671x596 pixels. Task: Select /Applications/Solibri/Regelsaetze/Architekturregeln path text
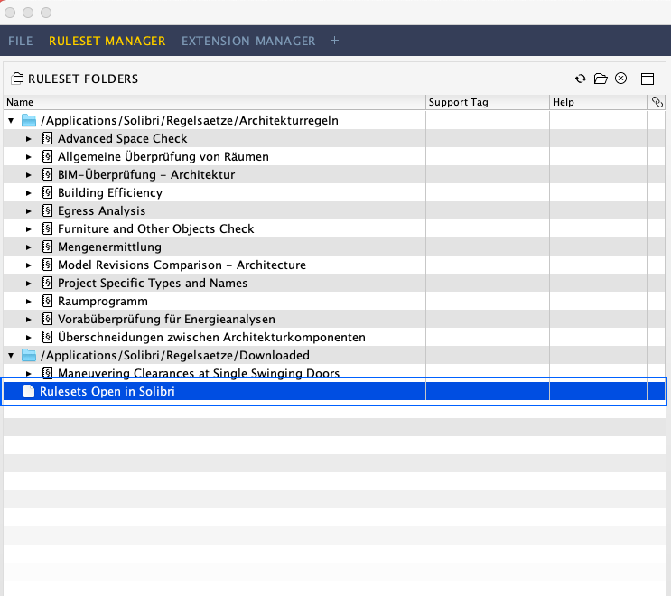coord(189,120)
